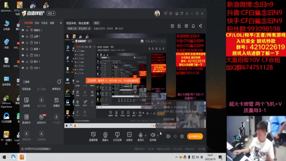Expand the microphone device dropdown arrow

click(146, 136)
